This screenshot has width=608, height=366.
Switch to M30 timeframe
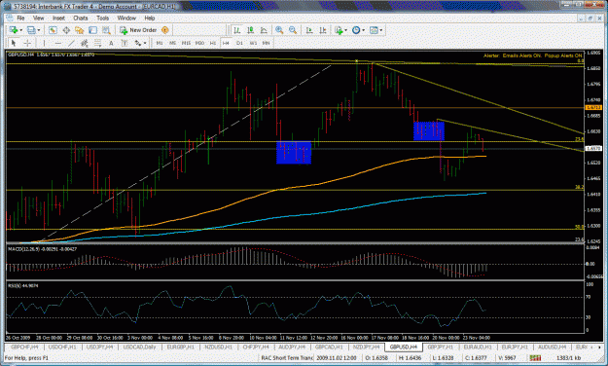[x=199, y=43]
